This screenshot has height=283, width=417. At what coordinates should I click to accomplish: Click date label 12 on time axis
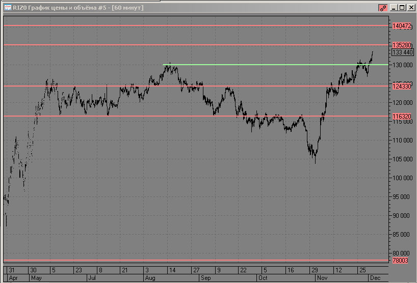[338, 270]
